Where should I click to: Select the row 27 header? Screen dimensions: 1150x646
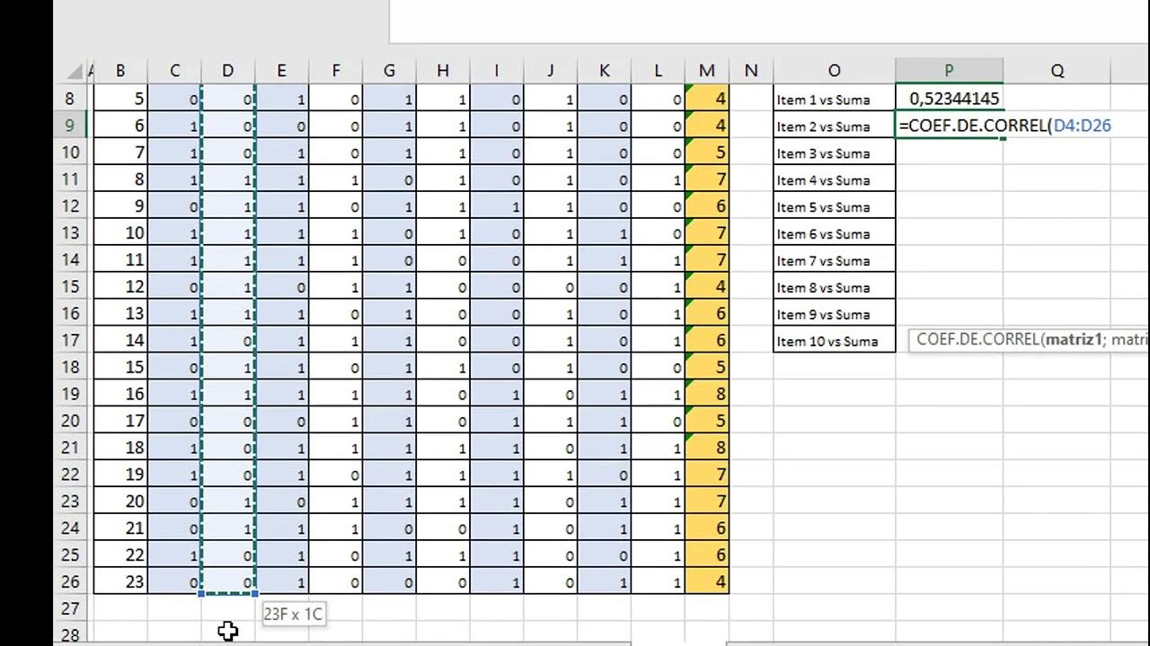[71, 609]
